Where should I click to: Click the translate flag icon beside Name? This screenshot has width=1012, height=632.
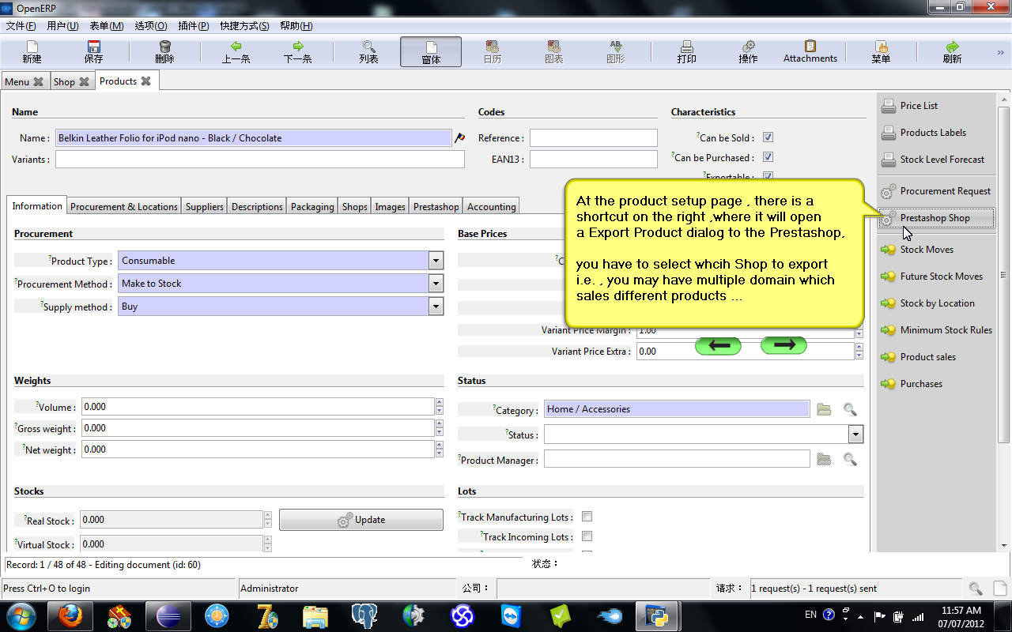pyautogui.click(x=459, y=137)
